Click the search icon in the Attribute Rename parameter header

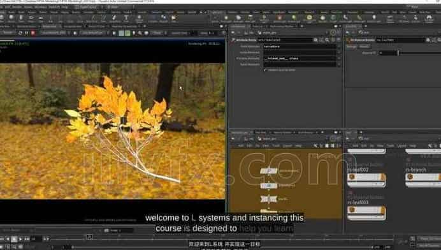tap(327, 40)
